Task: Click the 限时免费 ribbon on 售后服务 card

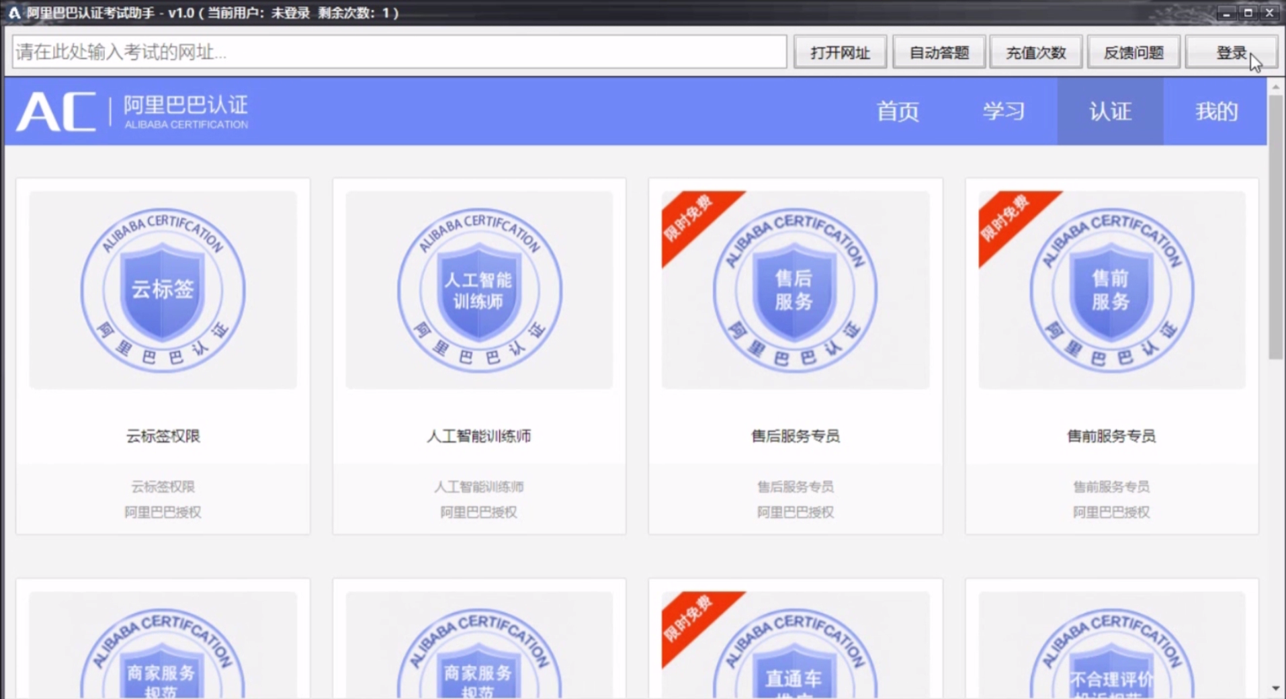Action: click(x=692, y=219)
